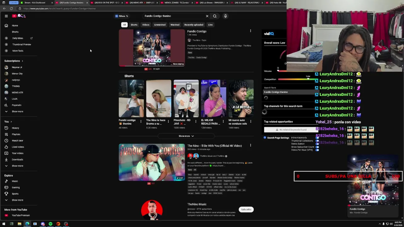The height and width of the screenshot is (227, 404).
Task: Open the Fundio Contigo now-playing thumbnail
Action: coord(152,48)
